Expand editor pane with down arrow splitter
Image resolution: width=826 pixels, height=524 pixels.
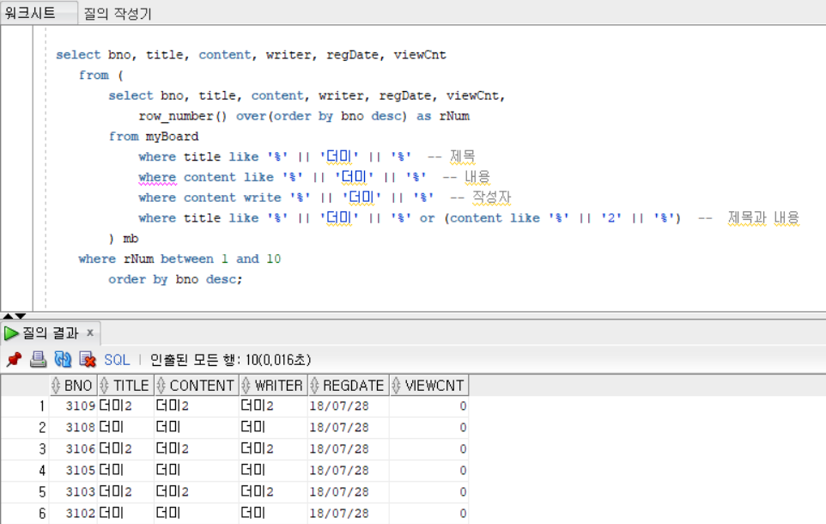[x=21, y=316]
